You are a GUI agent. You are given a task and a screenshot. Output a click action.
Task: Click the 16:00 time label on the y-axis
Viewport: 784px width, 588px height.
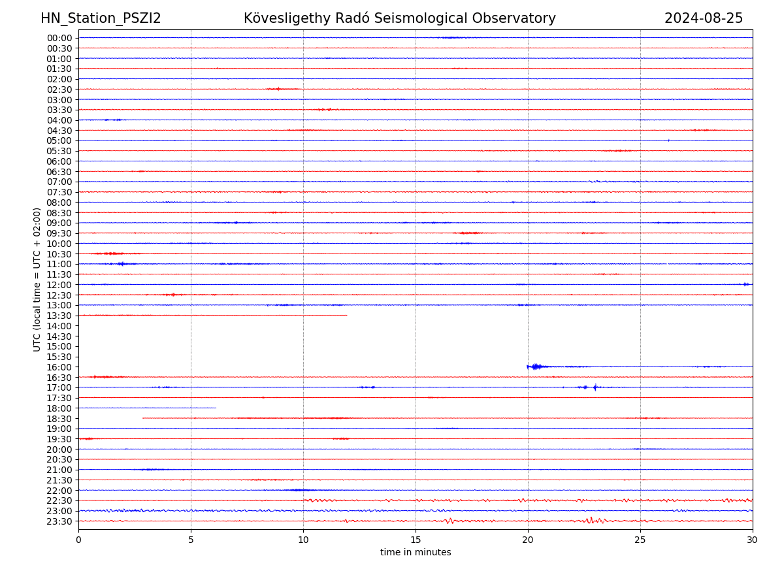(59, 367)
